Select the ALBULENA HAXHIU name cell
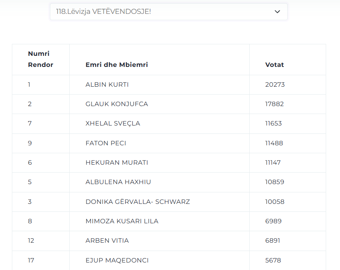Image resolution: width=340 pixels, height=270 pixels. point(159,182)
